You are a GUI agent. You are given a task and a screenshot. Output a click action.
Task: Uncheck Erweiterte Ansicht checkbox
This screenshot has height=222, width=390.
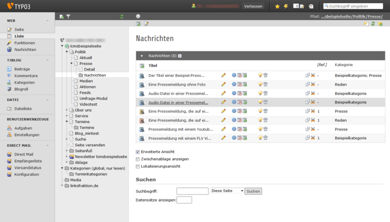(x=138, y=152)
